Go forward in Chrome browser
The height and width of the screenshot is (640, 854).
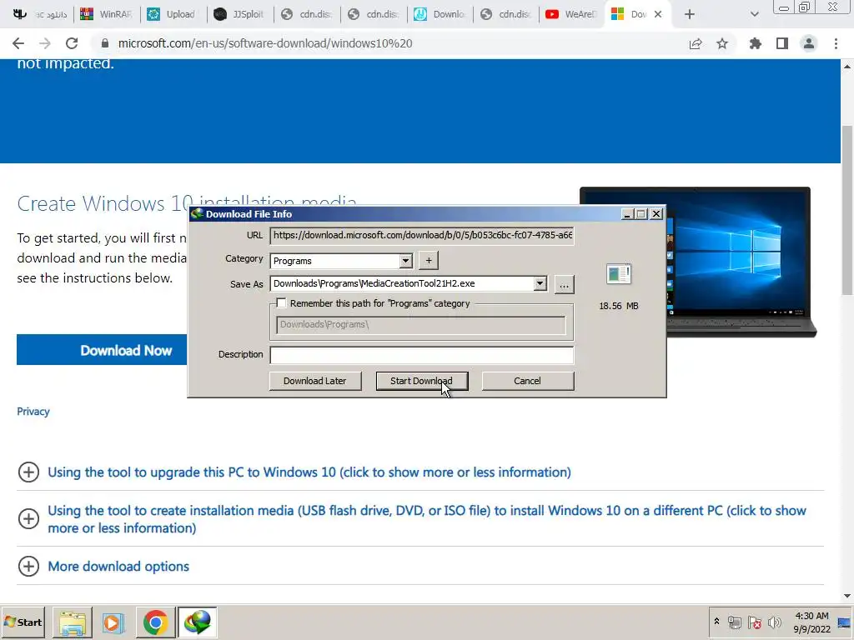[x=45, y=43]
